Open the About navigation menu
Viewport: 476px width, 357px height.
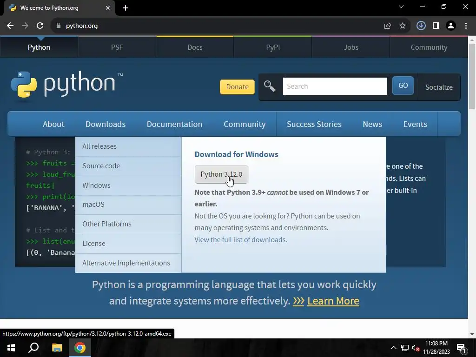coord(53,124)
